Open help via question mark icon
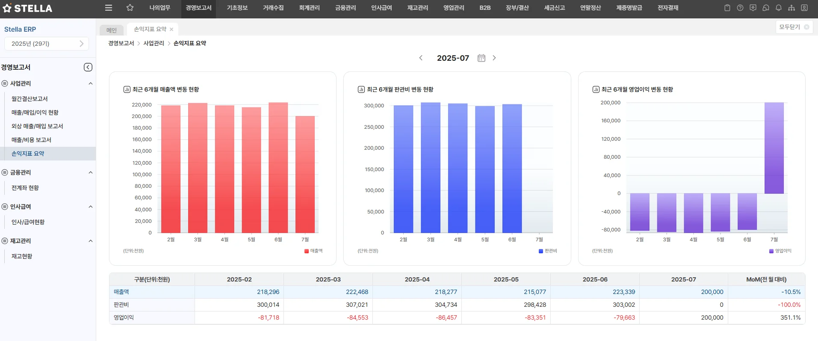The width and height of the screenshot is (818, 341). click(740, 8)
